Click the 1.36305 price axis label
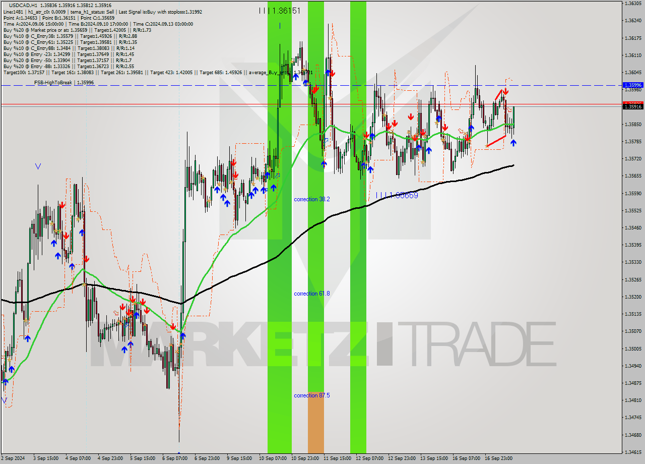 633,3
